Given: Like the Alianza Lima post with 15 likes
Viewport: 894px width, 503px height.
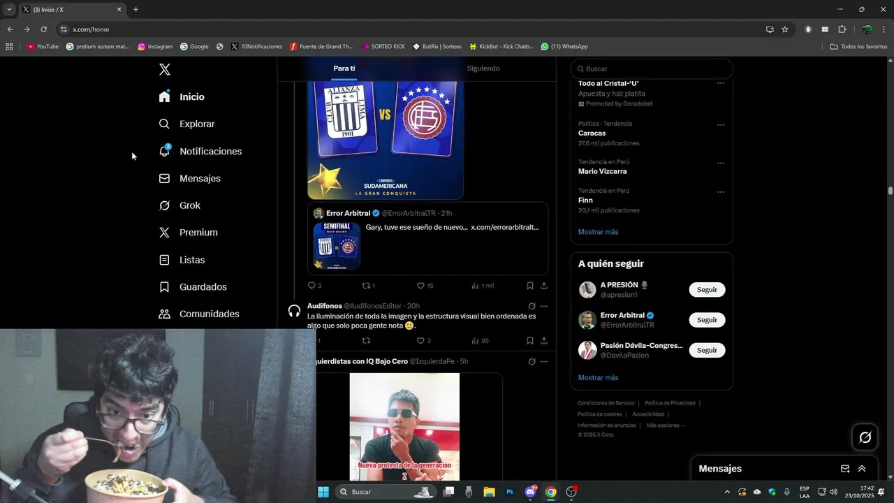Looking at the screenshot, I should pyautogui.click(x=425, y=286).
